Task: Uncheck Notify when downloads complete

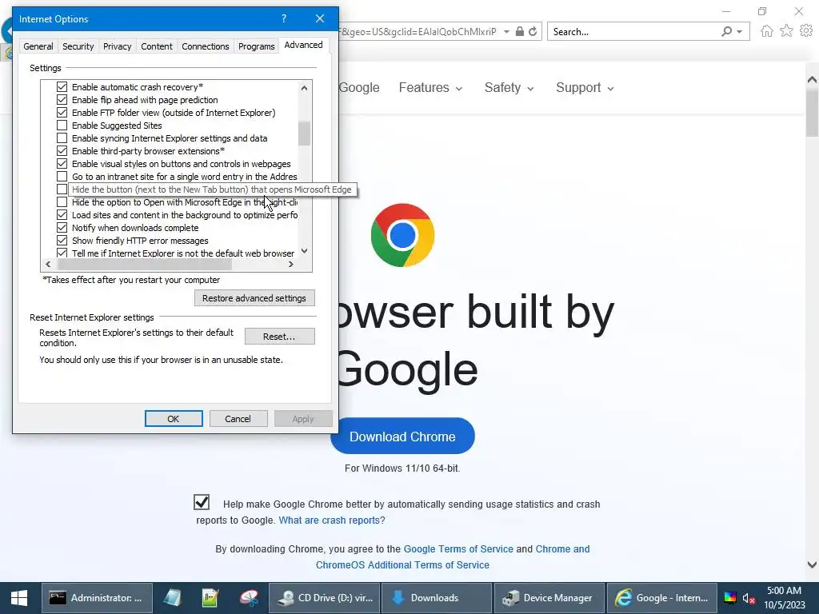Action: 62,228
